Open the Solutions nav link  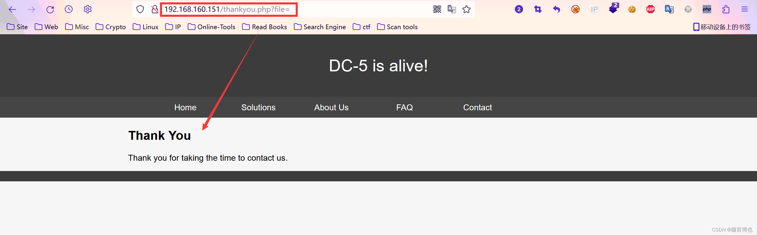coord(258,107)
